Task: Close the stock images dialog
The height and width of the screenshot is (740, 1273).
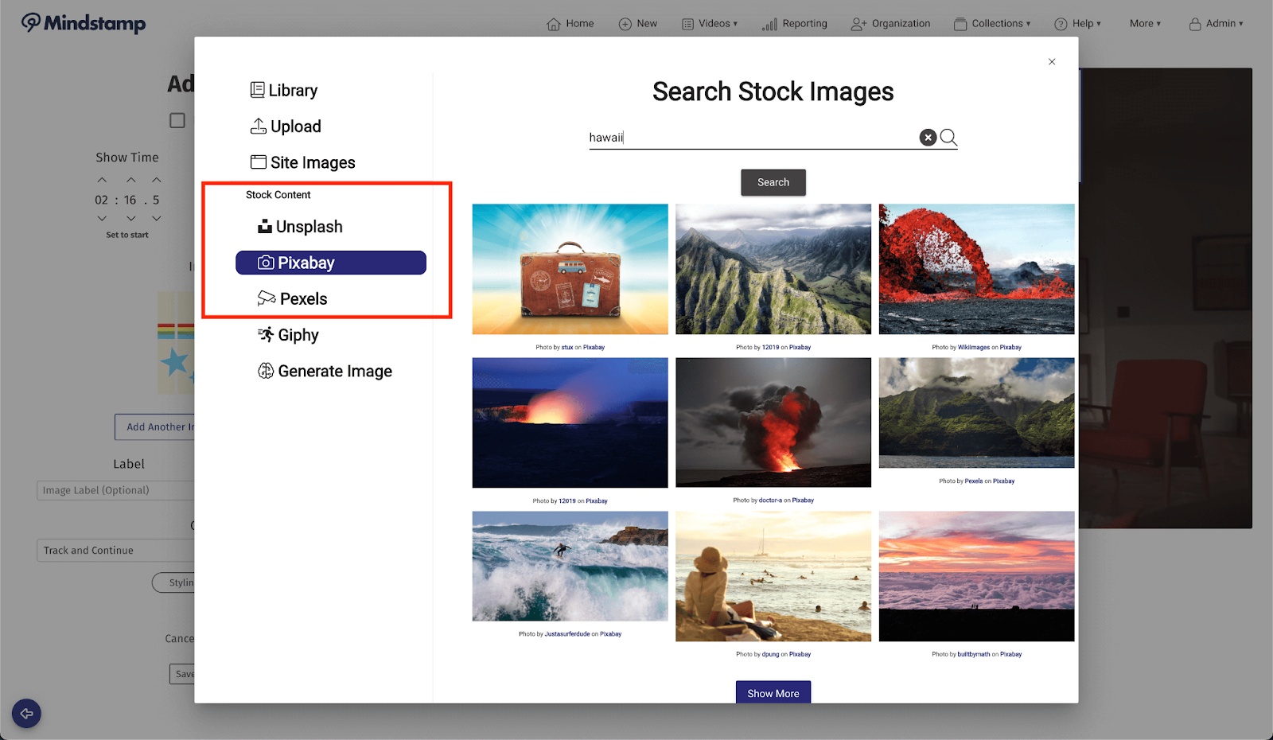Action: [x=1052, y=61]
